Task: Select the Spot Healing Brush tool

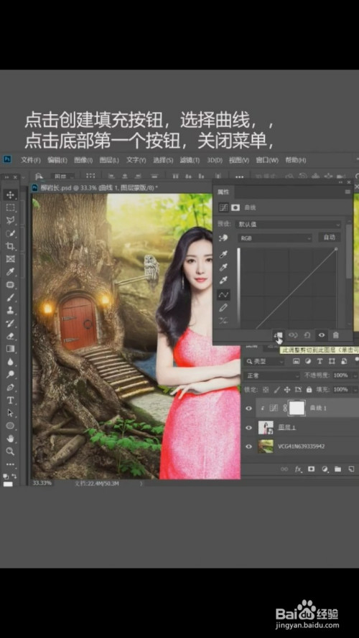Action: pyautogui.click(x=10, y=285)
